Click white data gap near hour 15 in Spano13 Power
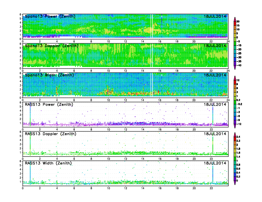 [152, 26]
